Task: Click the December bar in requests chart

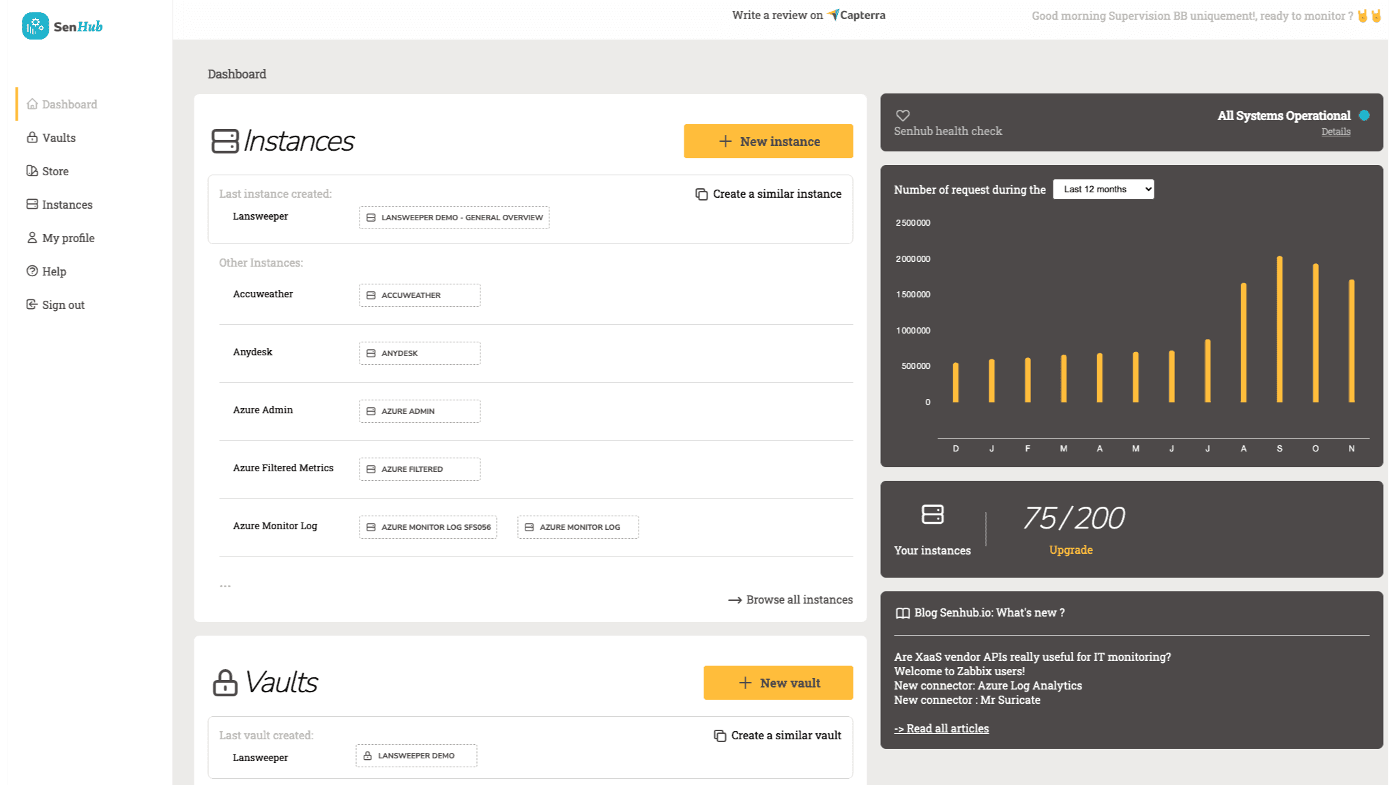Action: coord(956,383)
